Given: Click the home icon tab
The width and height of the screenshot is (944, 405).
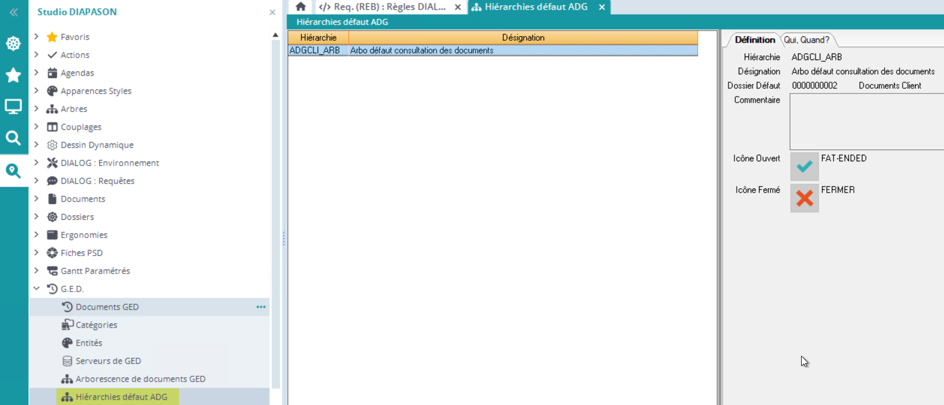Looking at the screenshot, I should tap(301, 7).
